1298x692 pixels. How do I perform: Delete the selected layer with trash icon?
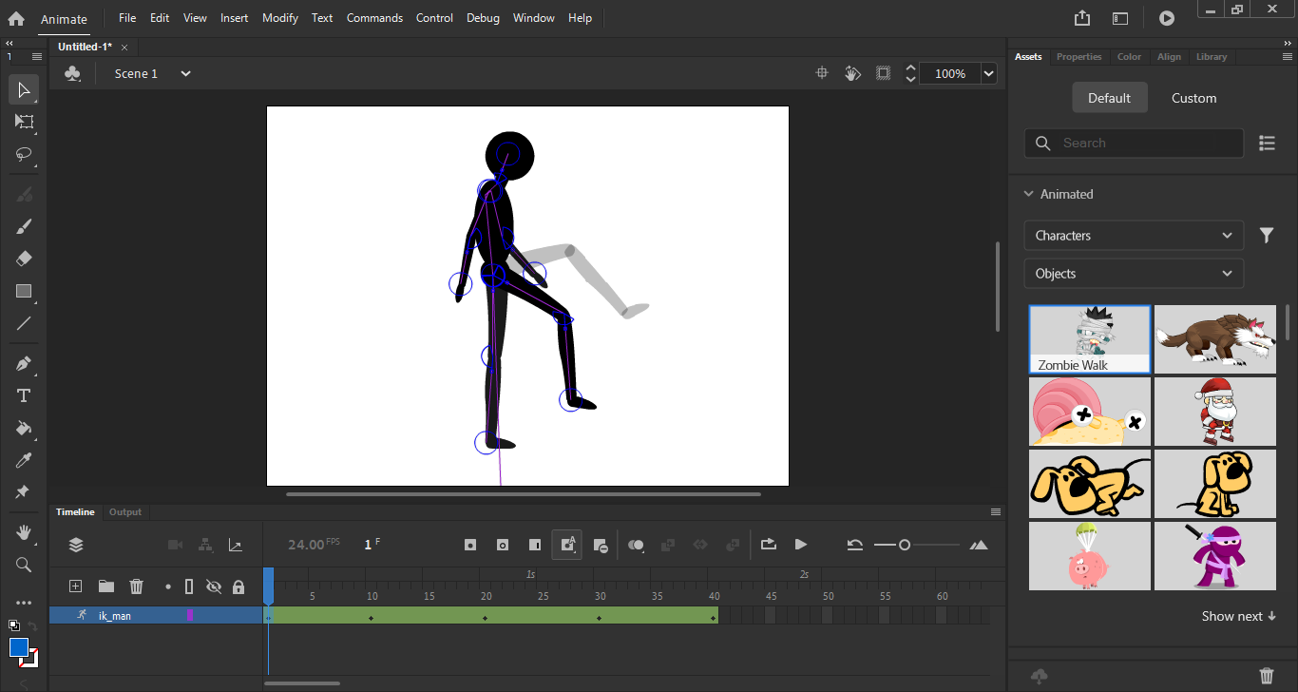[x=136, y=586]
